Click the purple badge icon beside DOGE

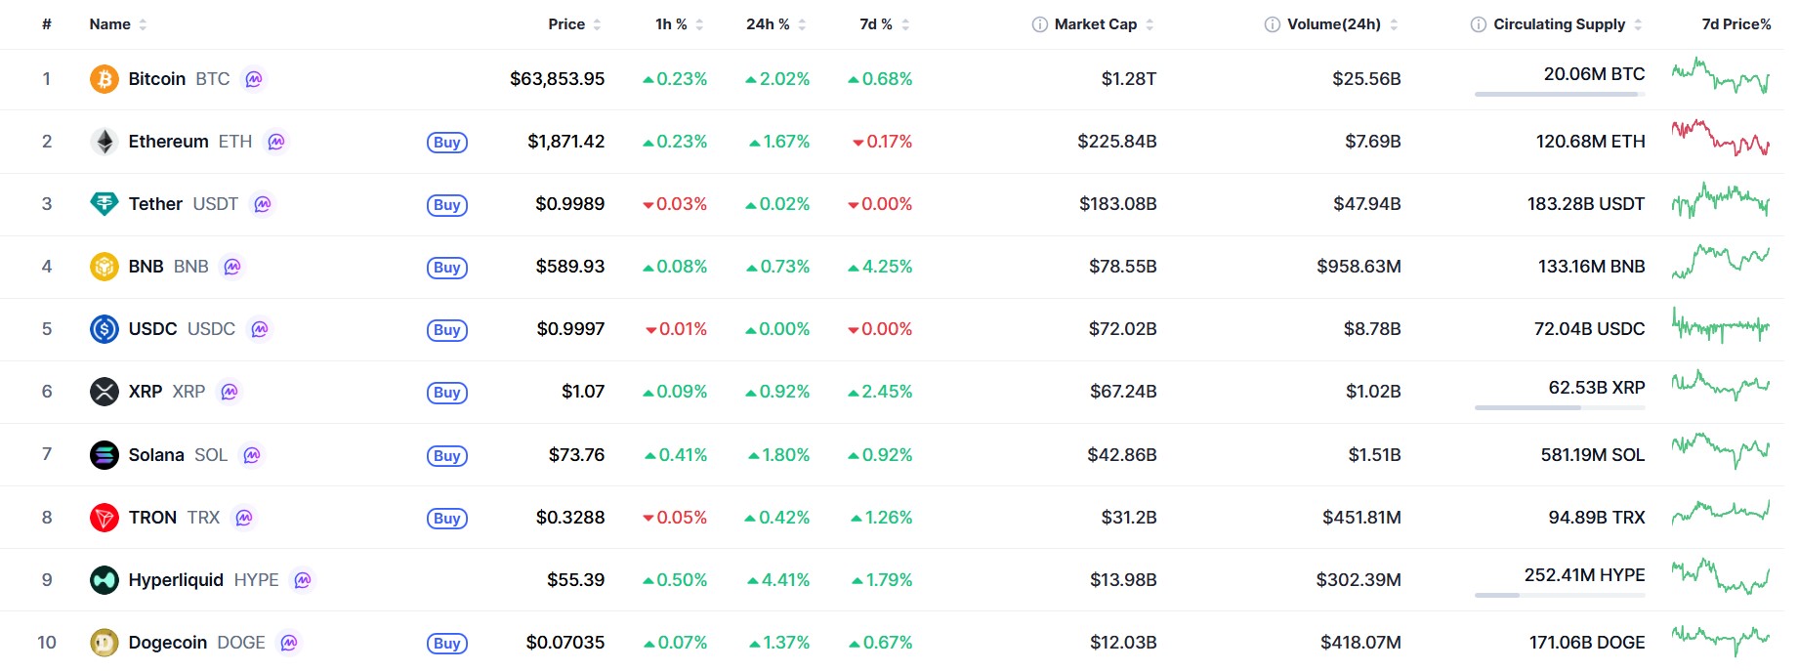[x=289, y=643]
